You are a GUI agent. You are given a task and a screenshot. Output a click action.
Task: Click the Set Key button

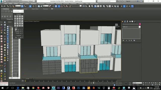130,85
